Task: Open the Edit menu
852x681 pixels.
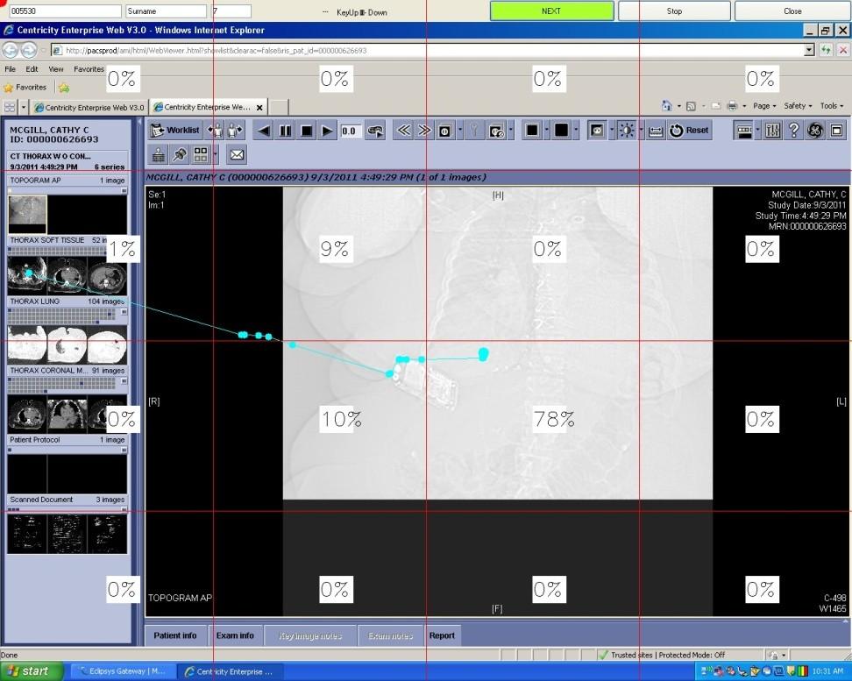Action: [x=32, y=69]
